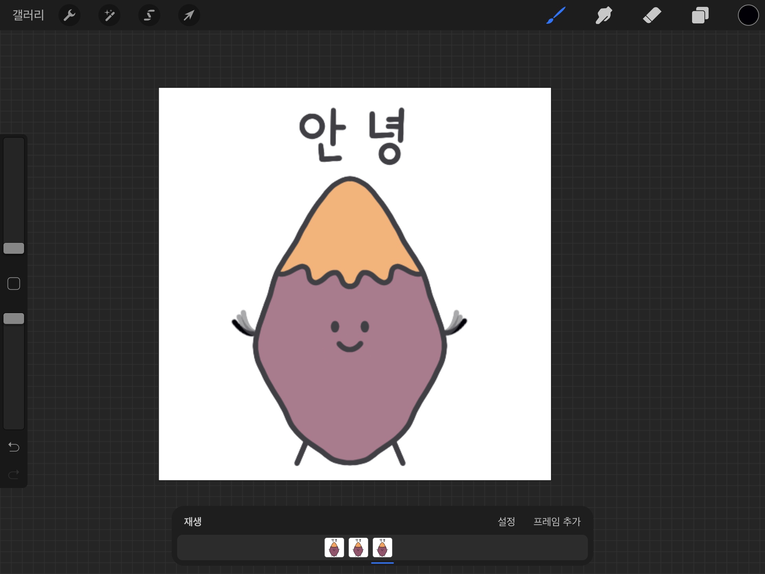Undo the last action with arrow

point(14,447)
